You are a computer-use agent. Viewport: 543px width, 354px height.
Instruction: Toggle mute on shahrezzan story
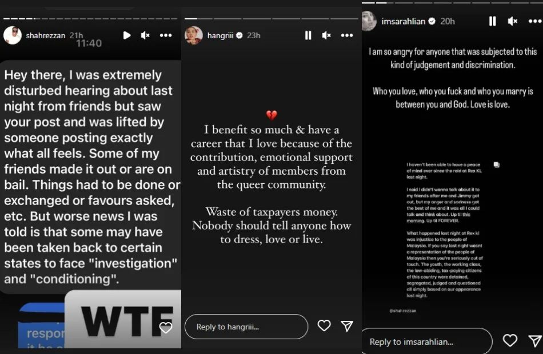pos(145,35)
